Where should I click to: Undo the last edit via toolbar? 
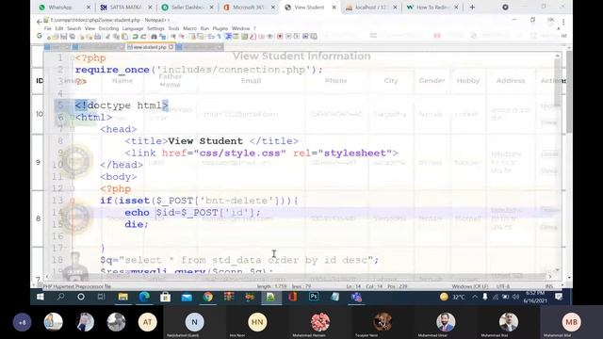coord(135,37)
